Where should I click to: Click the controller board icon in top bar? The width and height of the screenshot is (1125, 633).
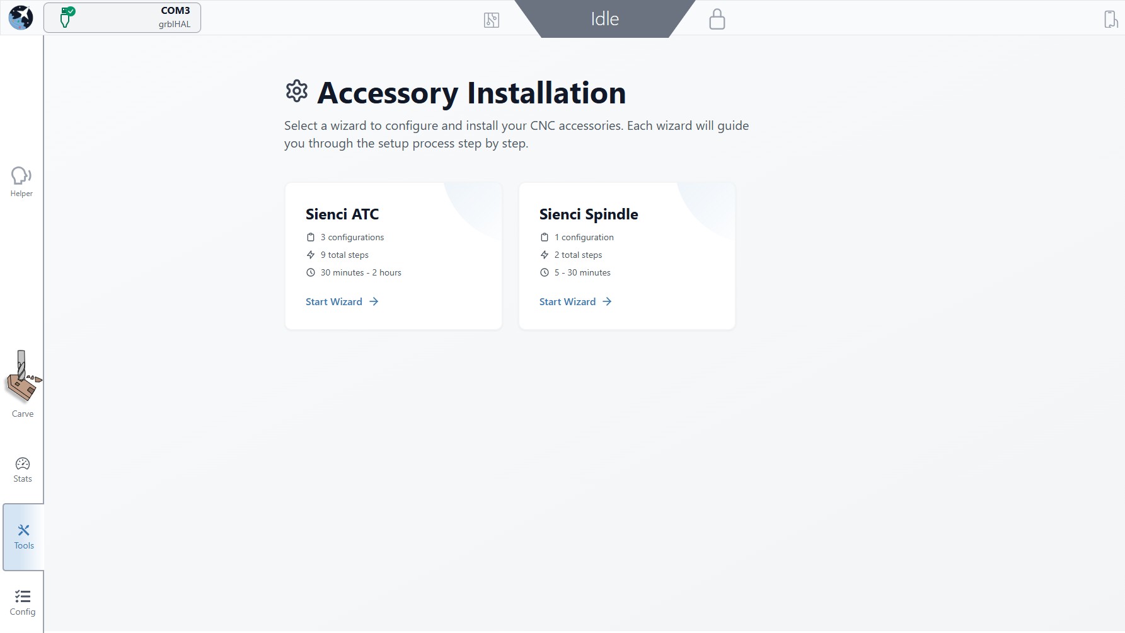(x=492, y=20)
